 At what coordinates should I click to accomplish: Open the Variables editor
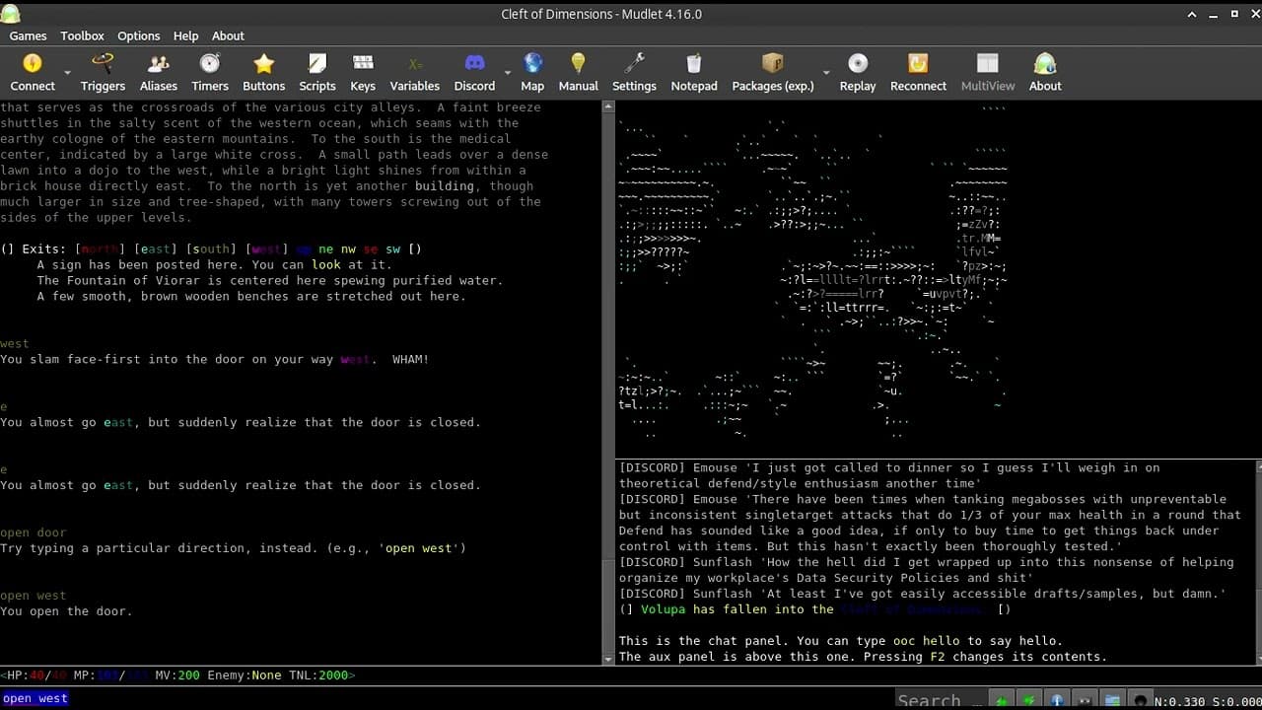(414, 73)
